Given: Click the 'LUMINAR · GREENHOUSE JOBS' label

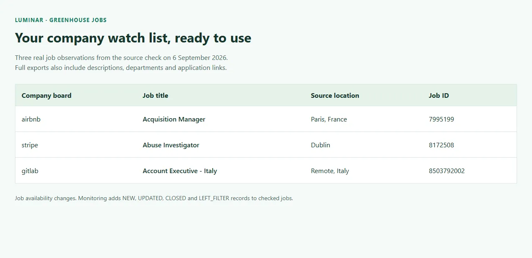Looking at the screenshot, I should tap(61, 20).
